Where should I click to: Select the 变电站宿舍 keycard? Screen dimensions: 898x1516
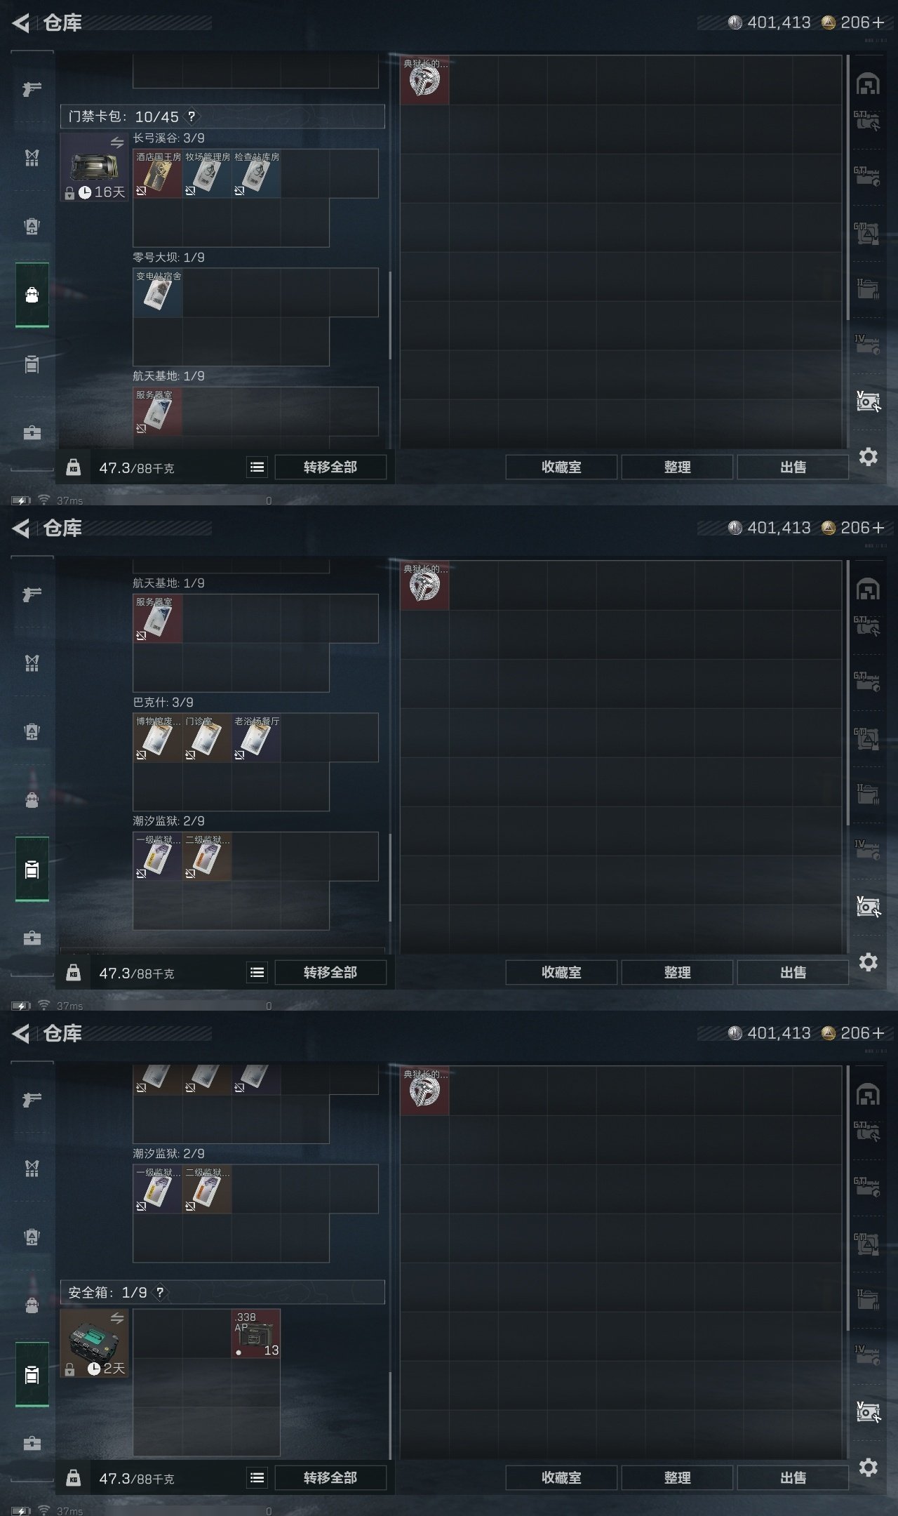(158, 293)
